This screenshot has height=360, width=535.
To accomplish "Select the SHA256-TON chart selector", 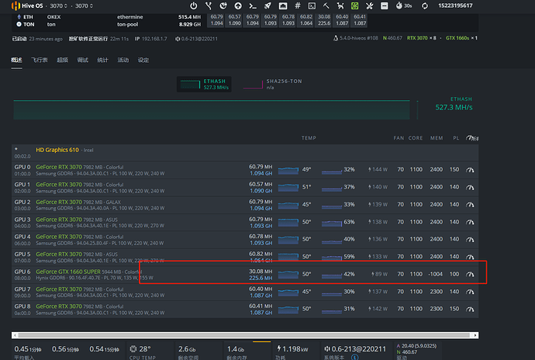I will tap(273, 84).
